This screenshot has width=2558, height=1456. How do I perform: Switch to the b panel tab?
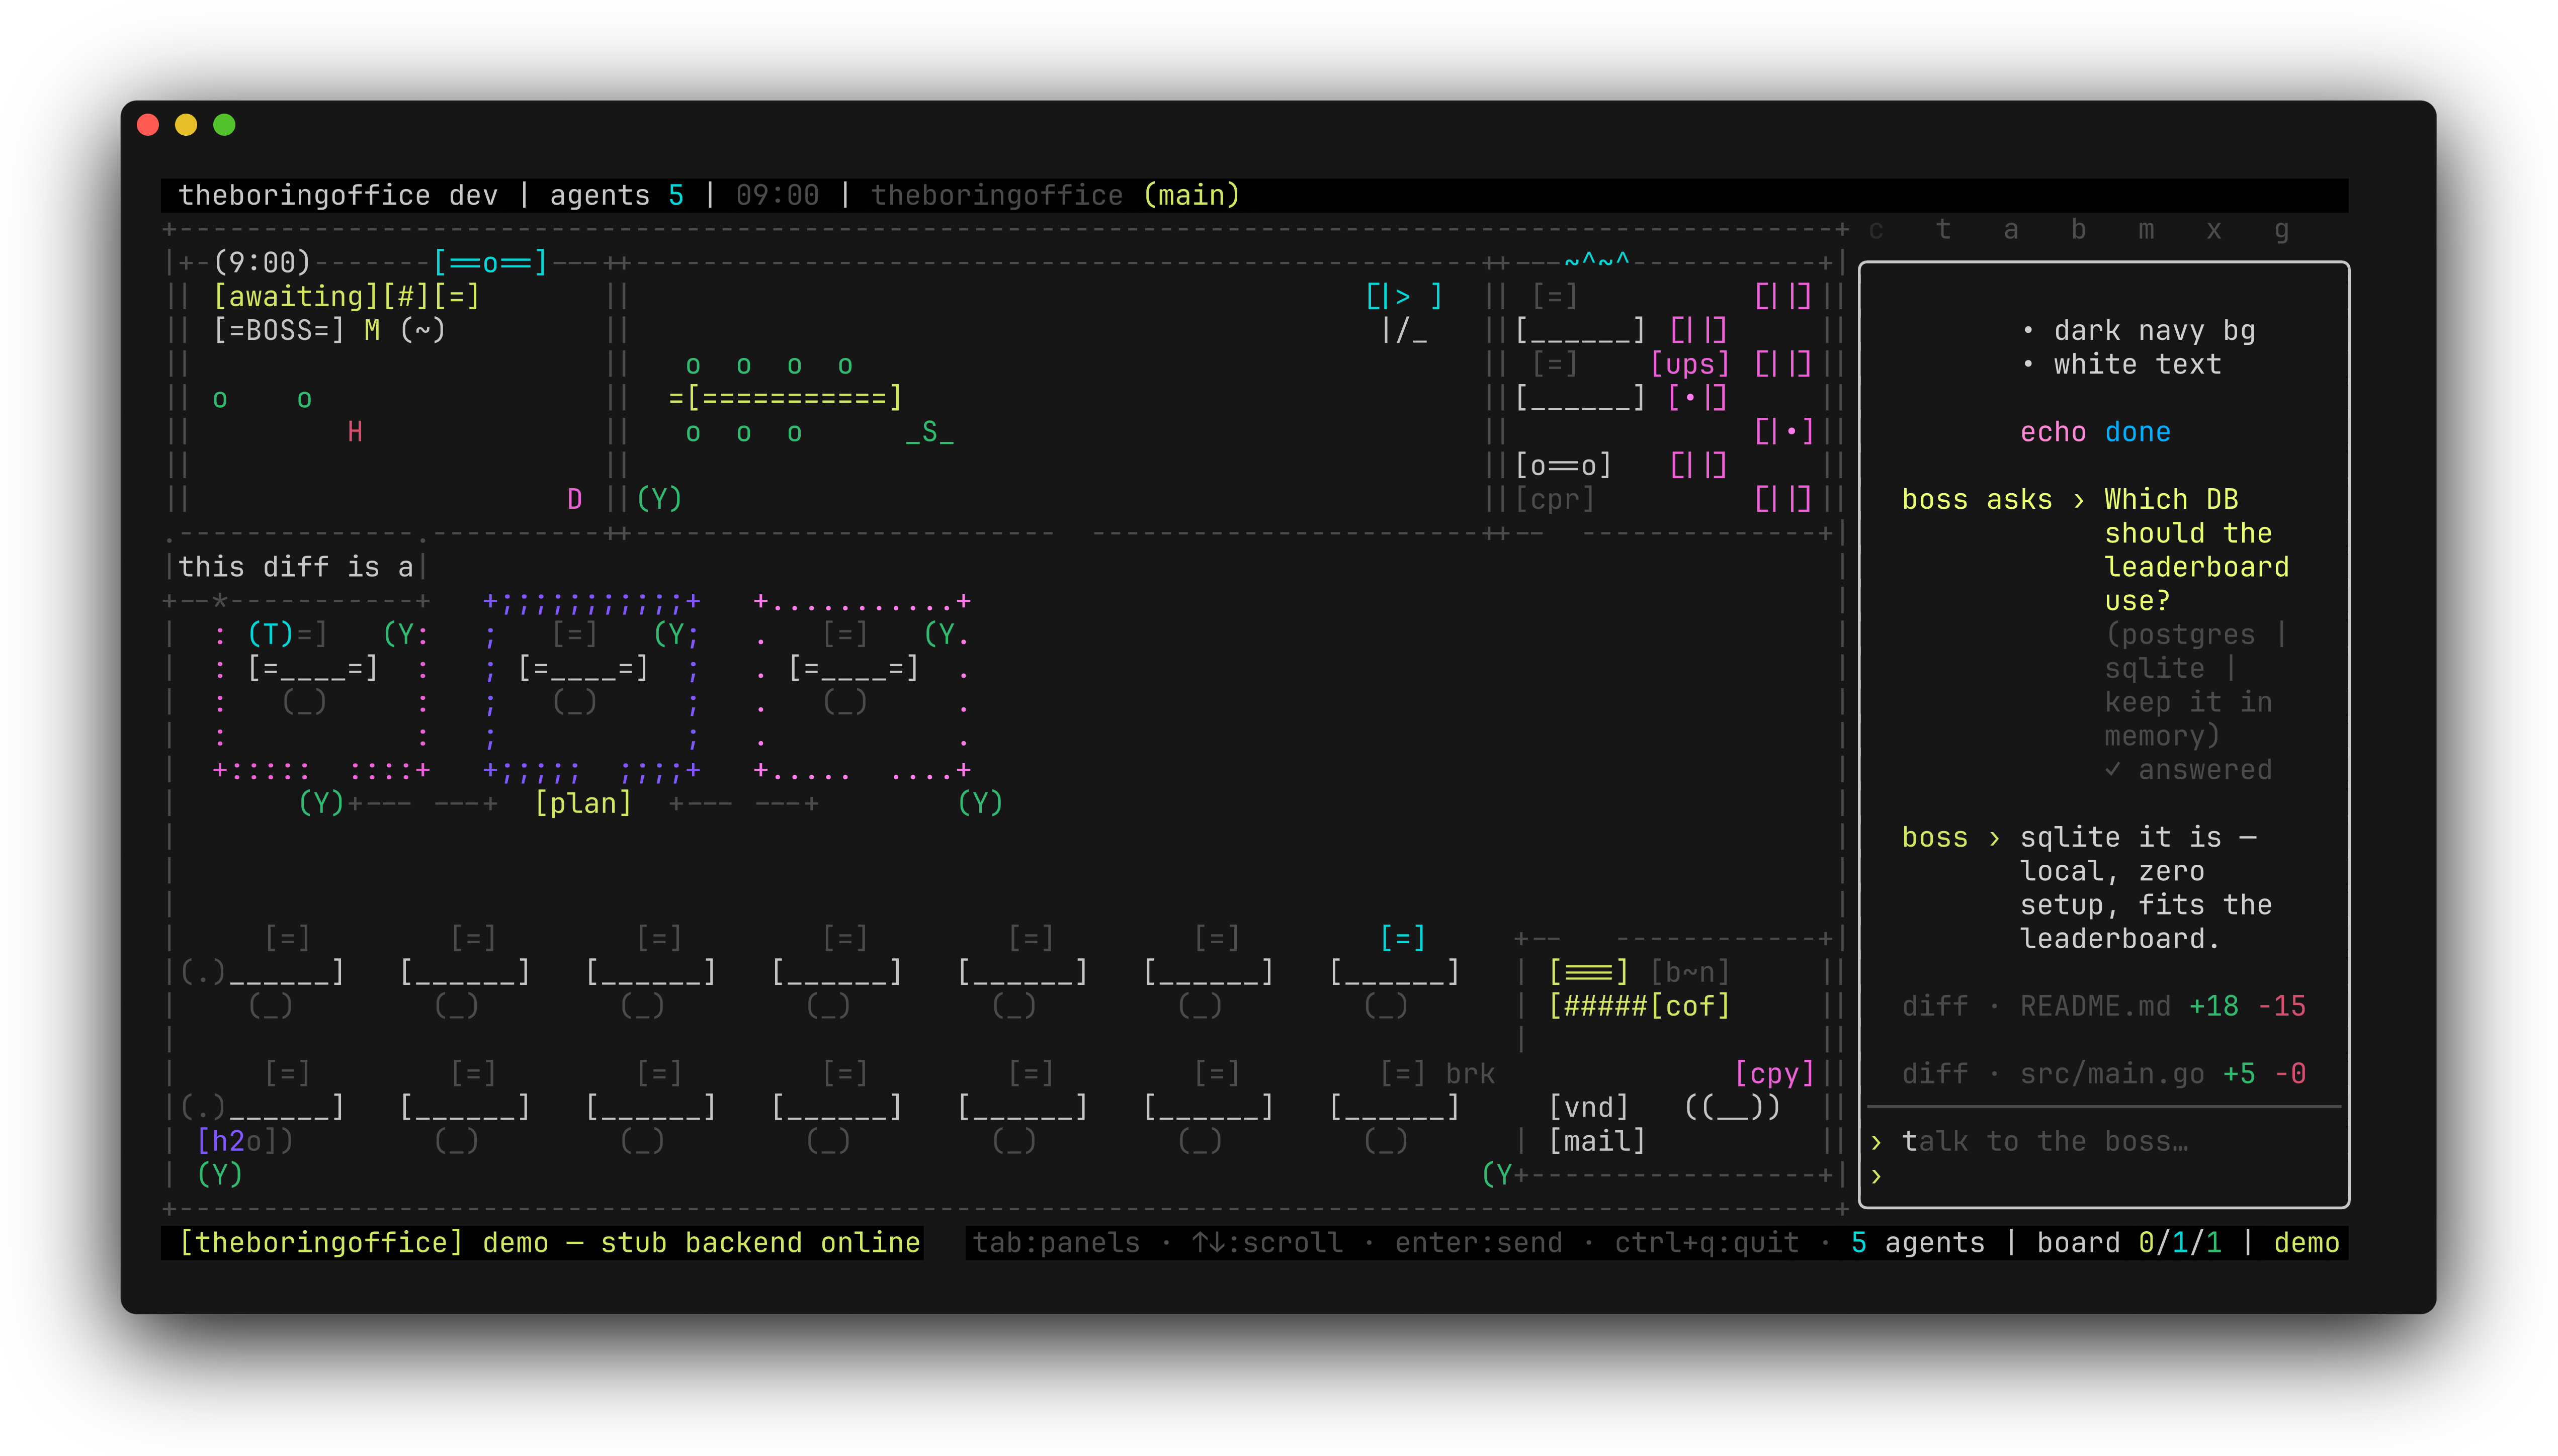[x=2079, y=230]
